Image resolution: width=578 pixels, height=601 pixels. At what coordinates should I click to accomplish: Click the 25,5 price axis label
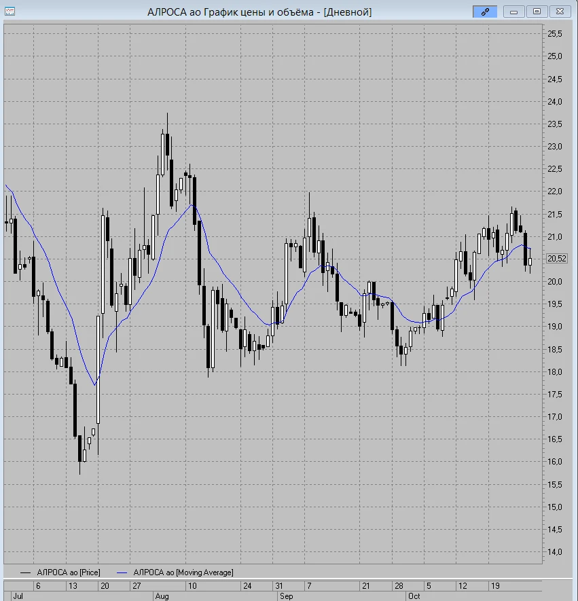(555, 34)
